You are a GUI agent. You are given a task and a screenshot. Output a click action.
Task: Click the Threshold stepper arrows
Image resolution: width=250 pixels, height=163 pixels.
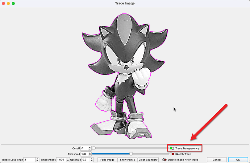(89, 154)
